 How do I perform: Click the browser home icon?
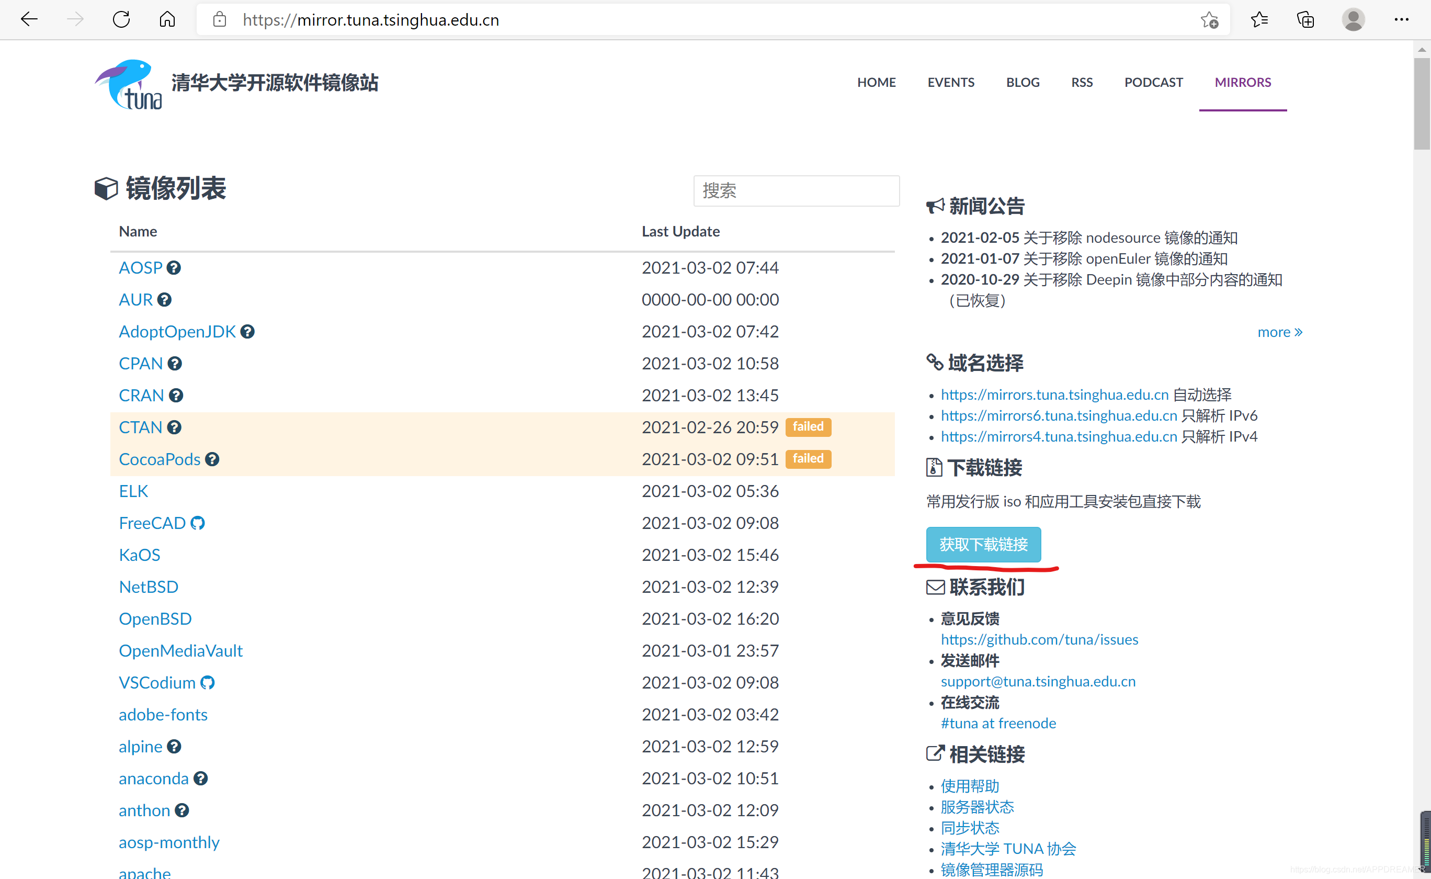point(167,20)
